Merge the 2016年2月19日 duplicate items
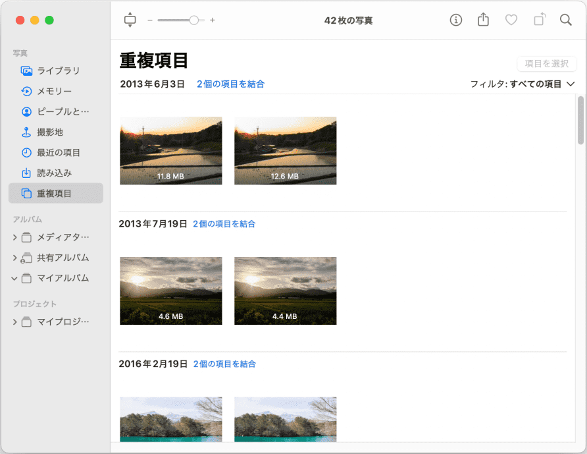587x454 pixels. [224, 364]
